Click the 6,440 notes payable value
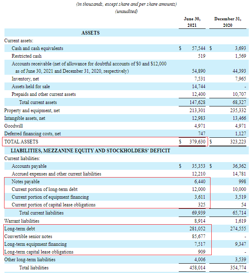This screenshot has height=273, width=250. coord(200,182)
